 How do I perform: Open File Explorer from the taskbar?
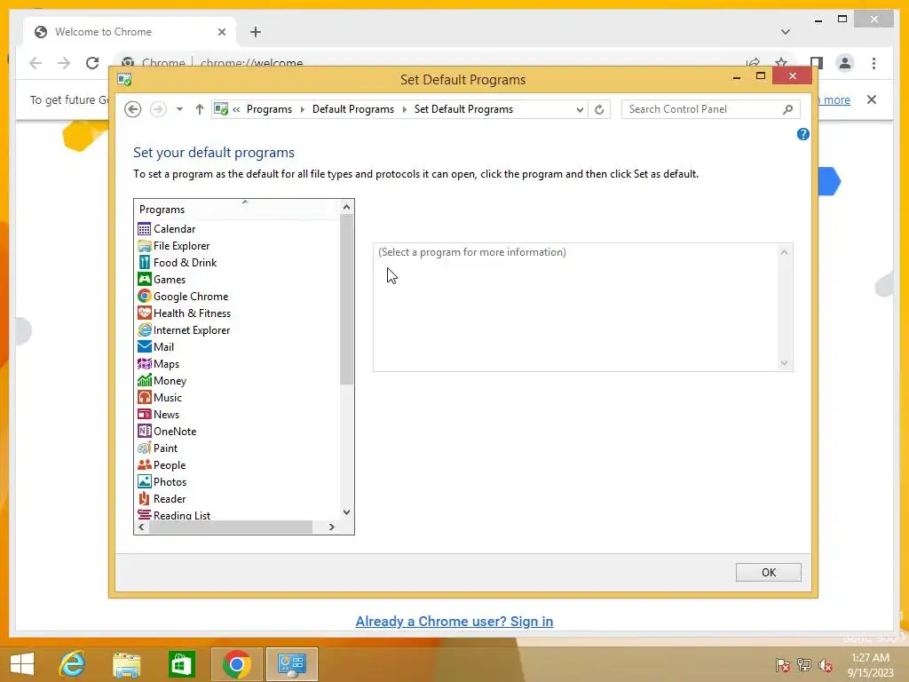126,664
